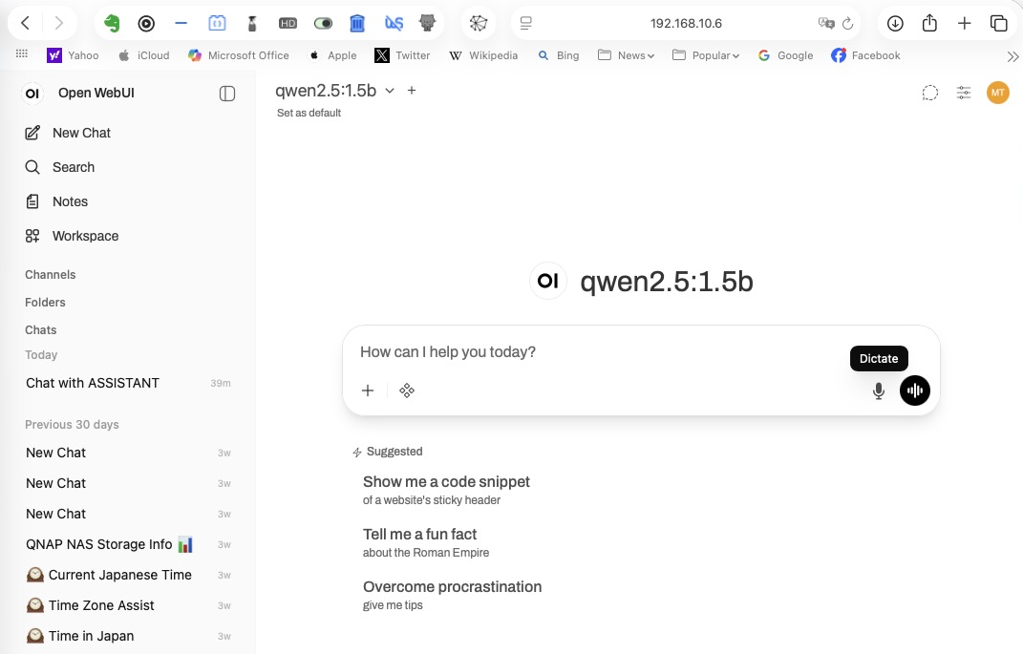Click the MT user avatar

997,93
